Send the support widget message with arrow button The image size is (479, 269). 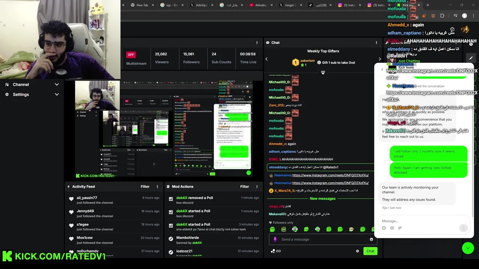(x=463, y=228)
